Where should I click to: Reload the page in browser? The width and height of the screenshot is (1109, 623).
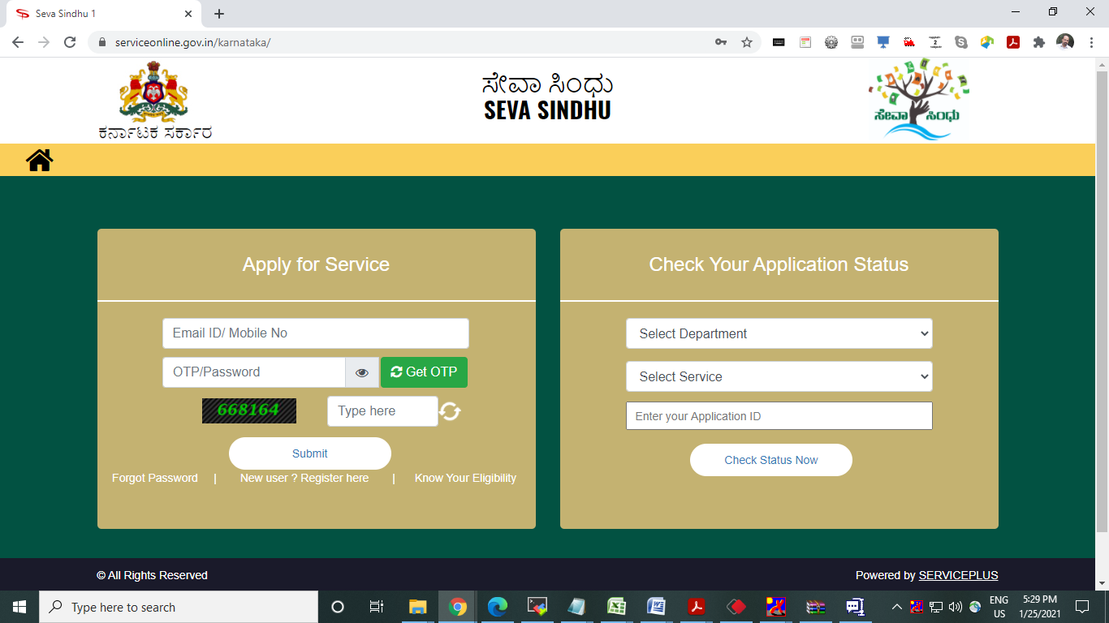point(70,42)
